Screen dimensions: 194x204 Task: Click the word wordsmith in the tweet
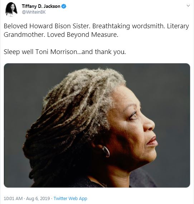tap(148, 26)
